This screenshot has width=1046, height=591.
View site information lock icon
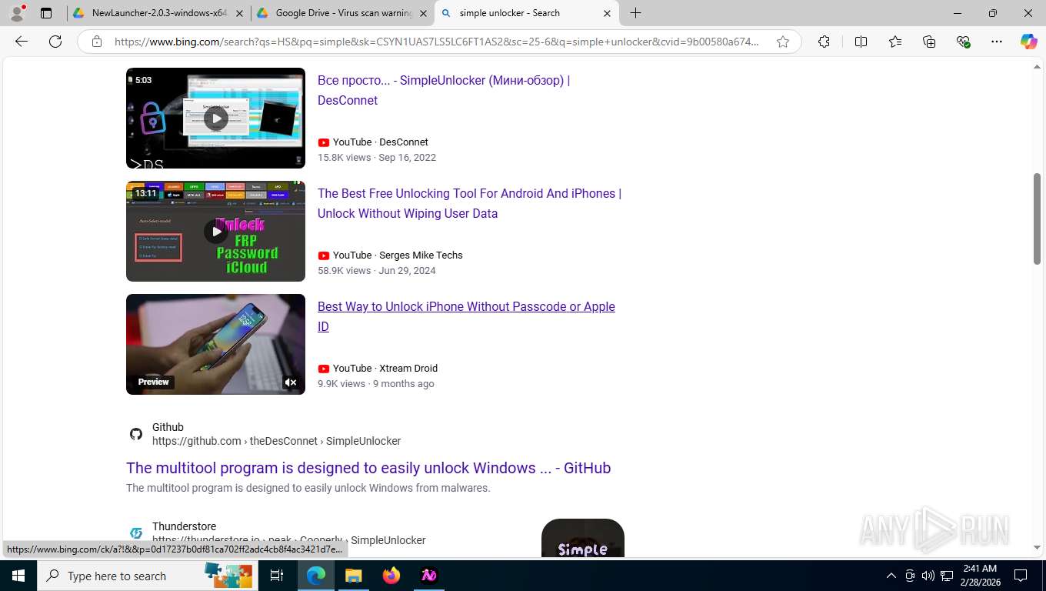point(97,42)
